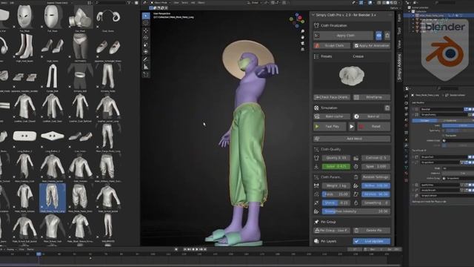Select the Move tool
474x267 pixels.
coord(146,30)
